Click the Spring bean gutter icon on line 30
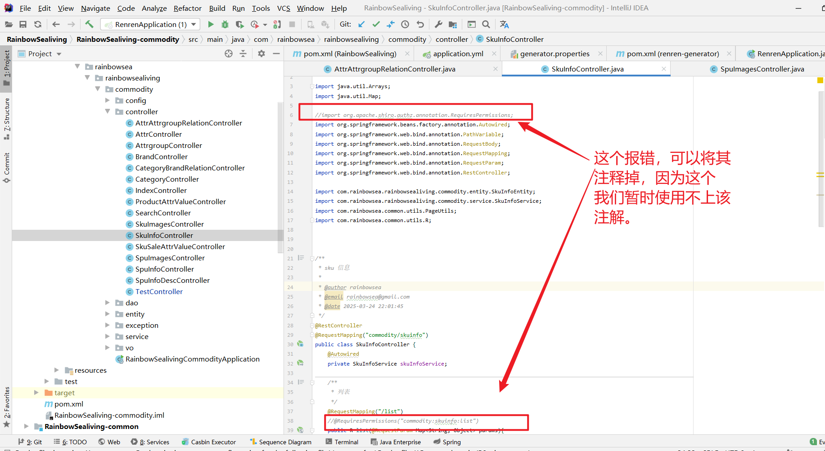This screenshot has height=451, width=825. tap(300, 344)
